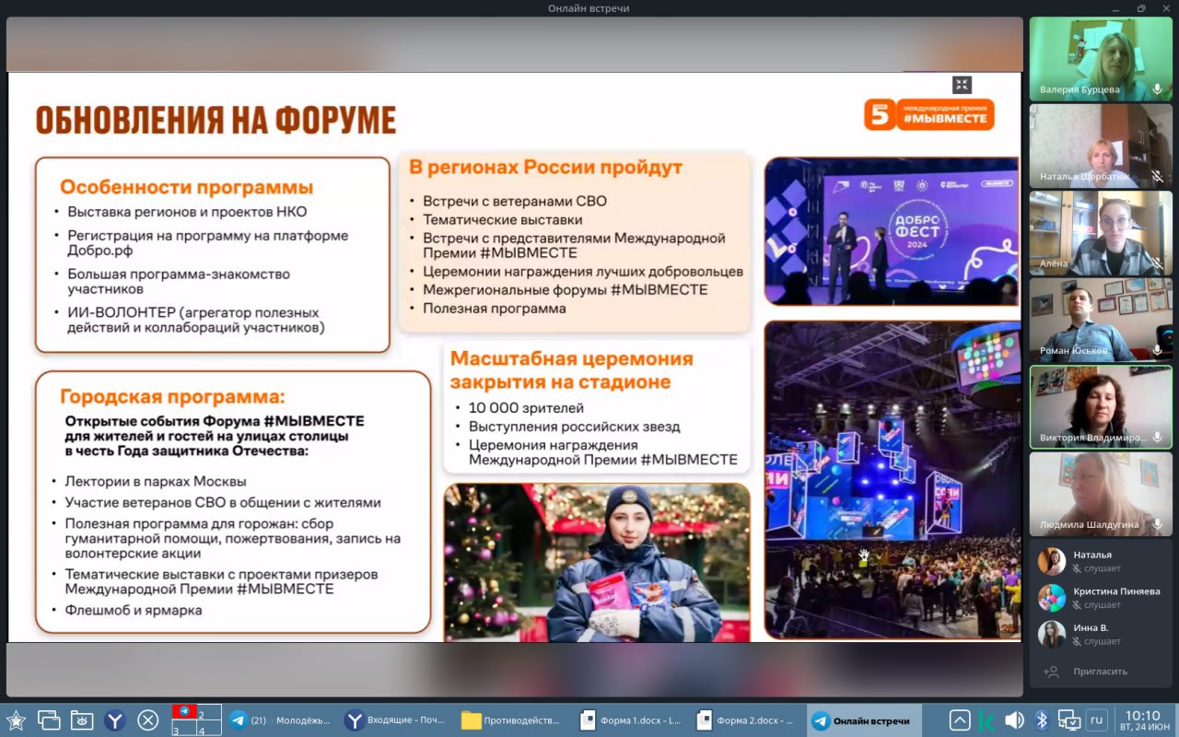Screen dimensions: 1179x737
Task: Open Telegram Молодёжь taskbar window
Action: pos(281,720)
